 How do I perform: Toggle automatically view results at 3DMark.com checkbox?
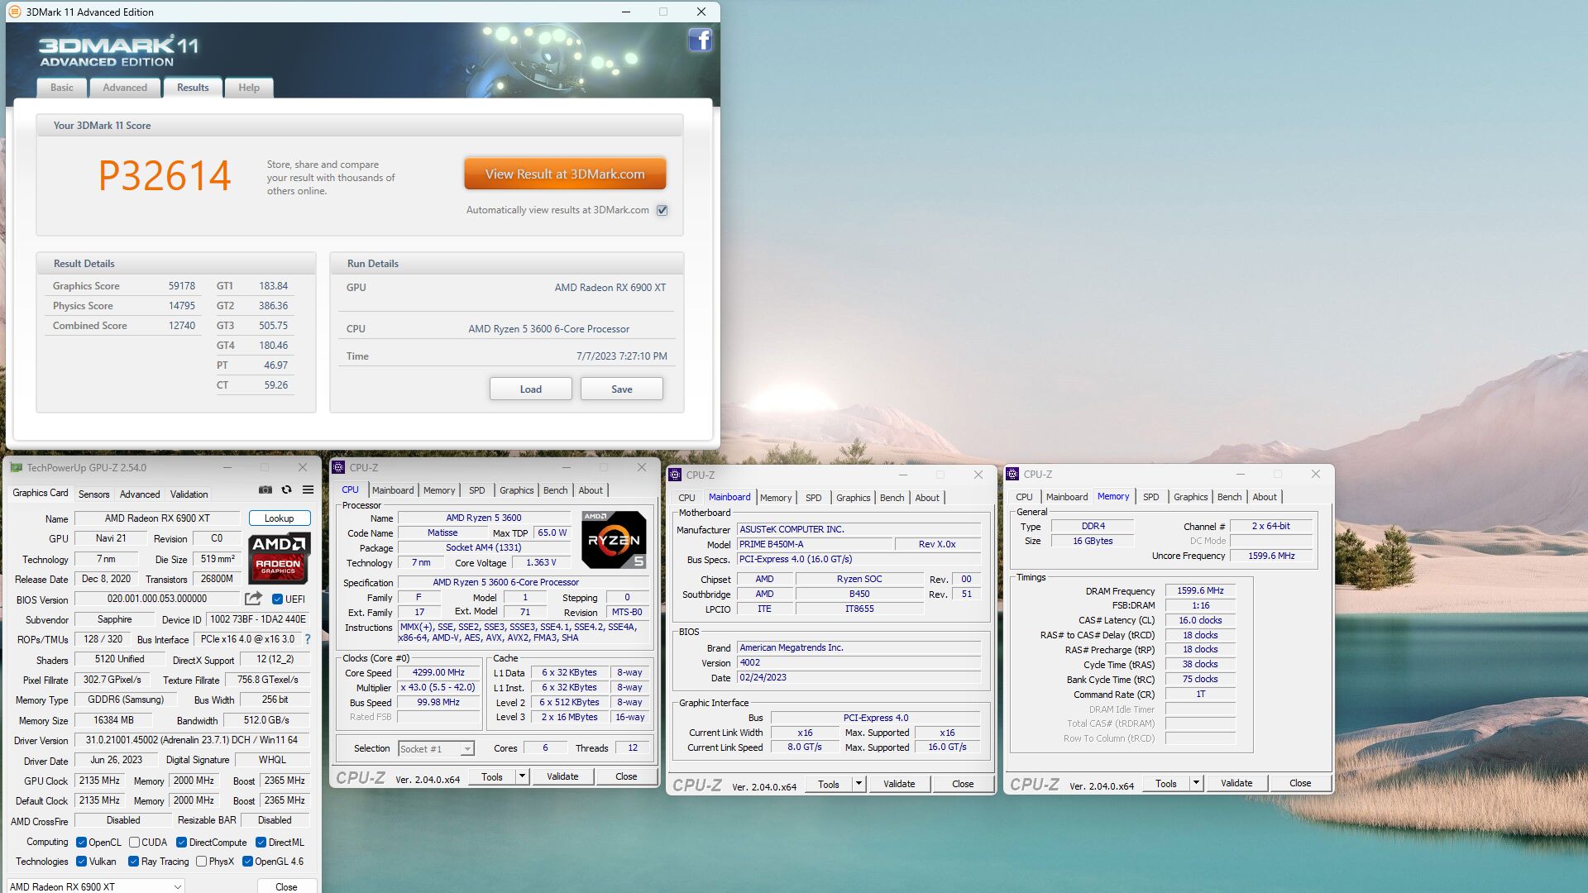click(x=662, y=210)
